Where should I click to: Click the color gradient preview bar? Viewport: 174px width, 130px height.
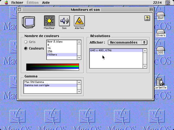tap(52, 67)
